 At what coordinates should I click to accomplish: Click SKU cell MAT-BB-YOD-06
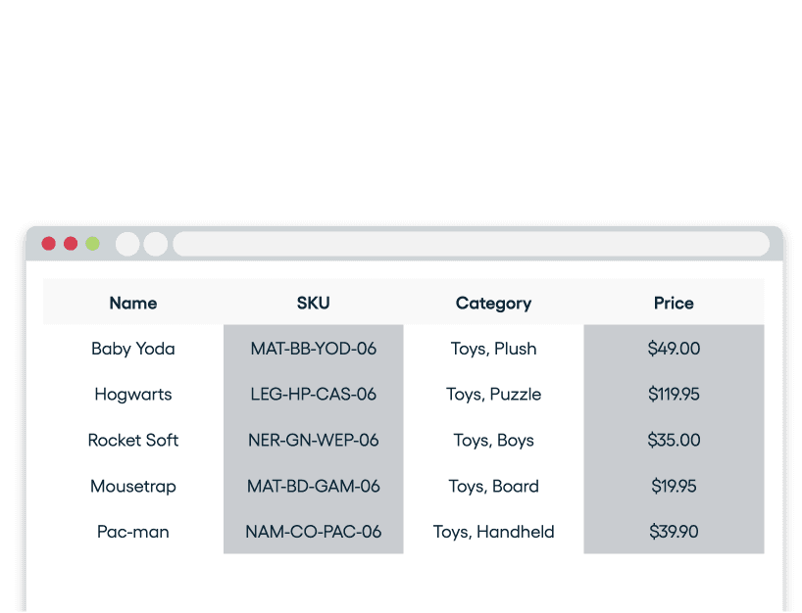(314, 349)
